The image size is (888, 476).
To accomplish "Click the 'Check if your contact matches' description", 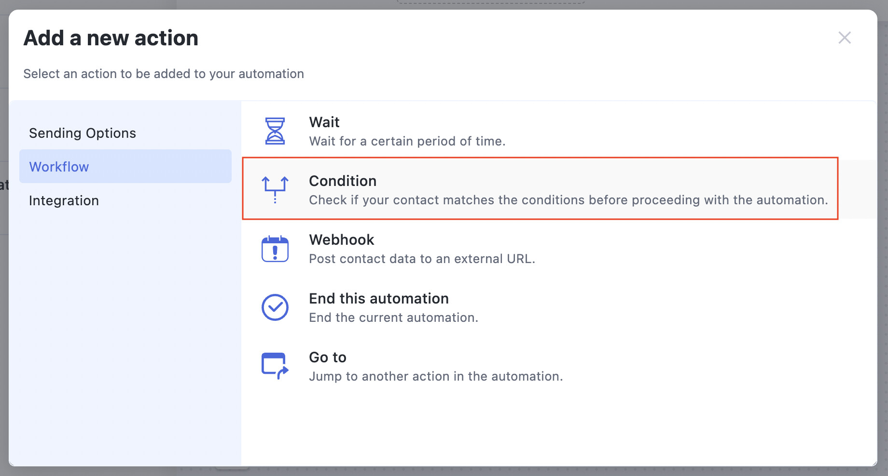I will click(x=569, y=200).
